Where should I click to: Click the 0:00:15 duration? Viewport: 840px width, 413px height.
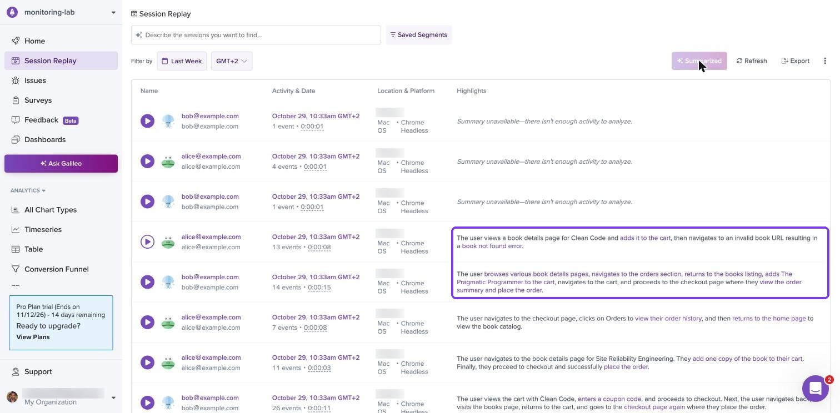pos(319,288)
